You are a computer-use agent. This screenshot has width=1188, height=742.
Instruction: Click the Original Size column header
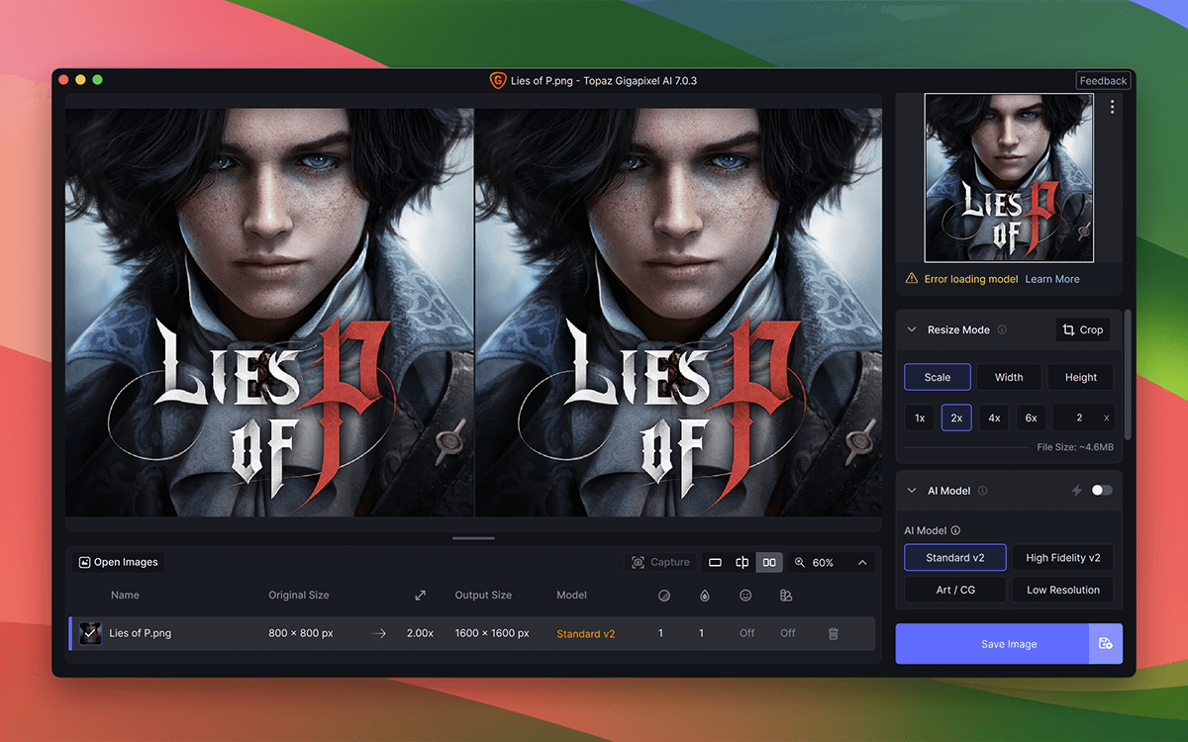coord(299,596)
